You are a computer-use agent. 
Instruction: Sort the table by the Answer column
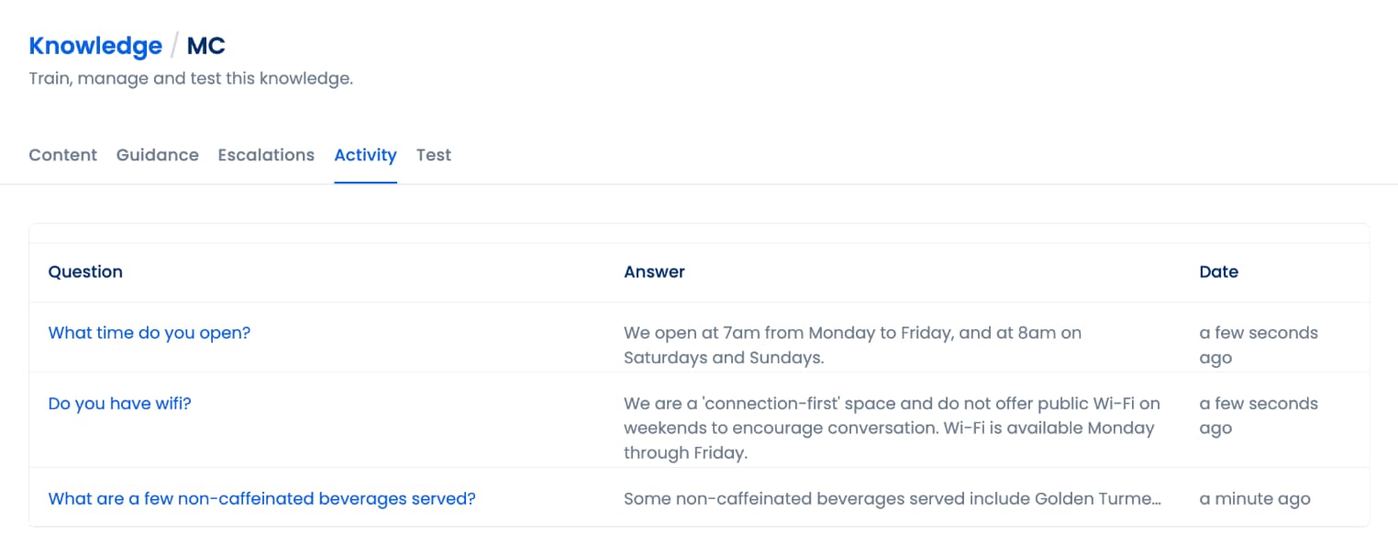point(654,272)
